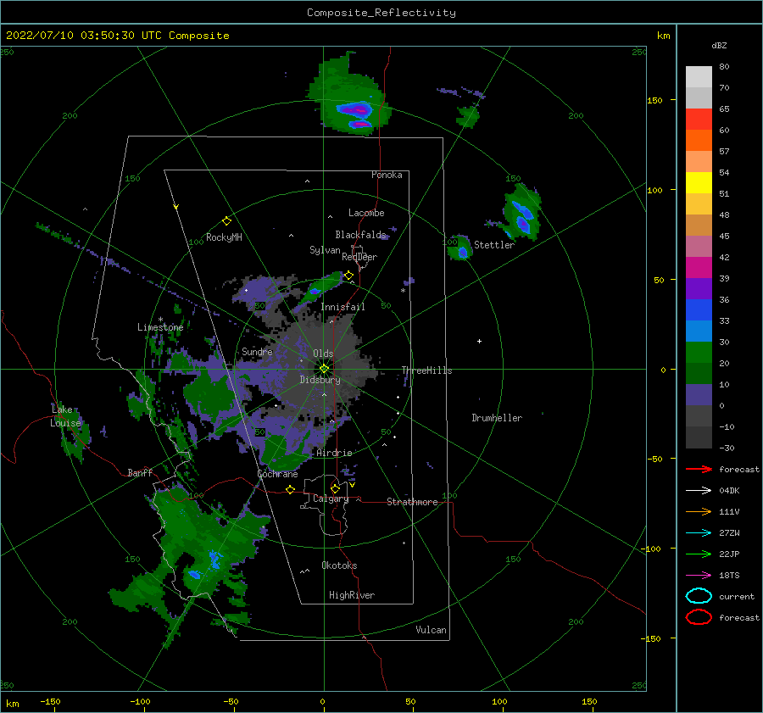This screenshot has height=713, width=763.
Task: Click the Blackfalds label
Action: 360,235
